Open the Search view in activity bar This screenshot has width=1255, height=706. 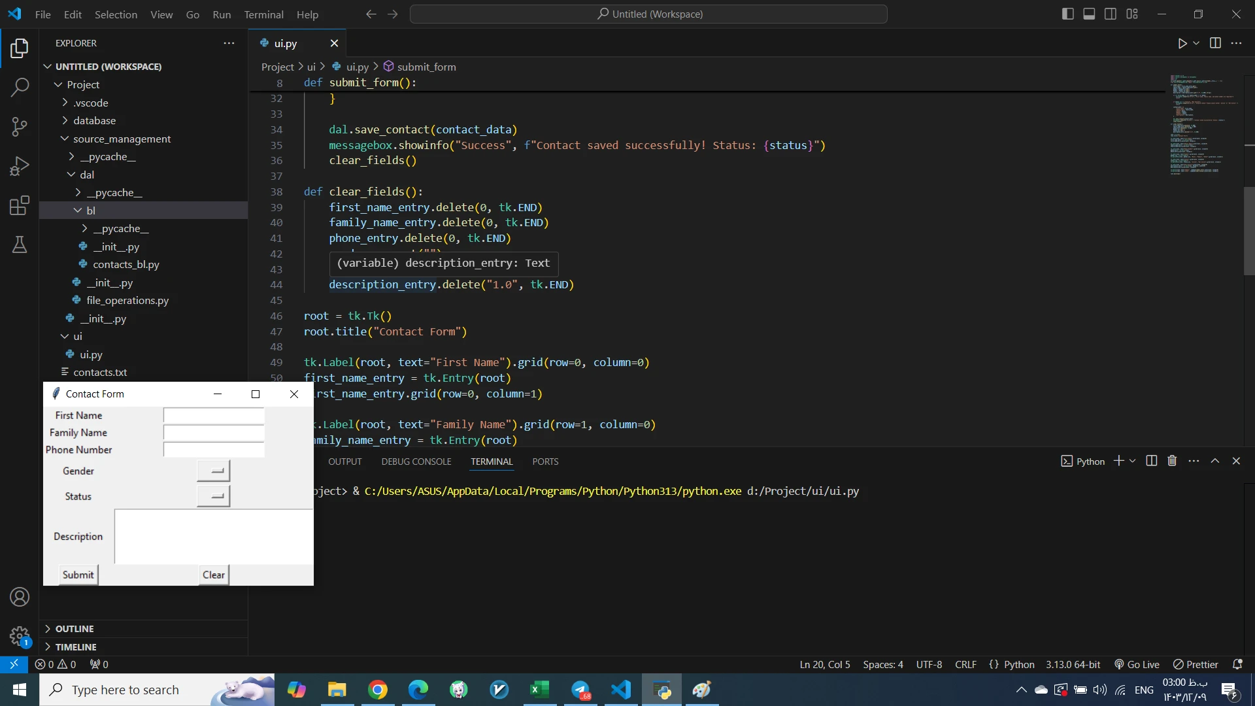point(20,87)
